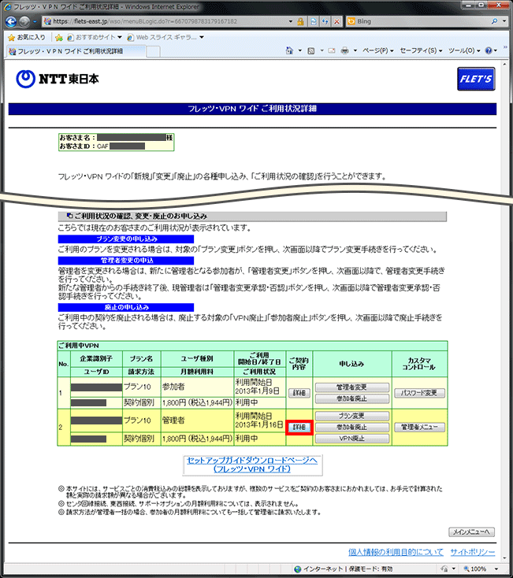Open the recent pages dropdown beside Forward
Screen dimensions: 513x578
click(35, 22)
